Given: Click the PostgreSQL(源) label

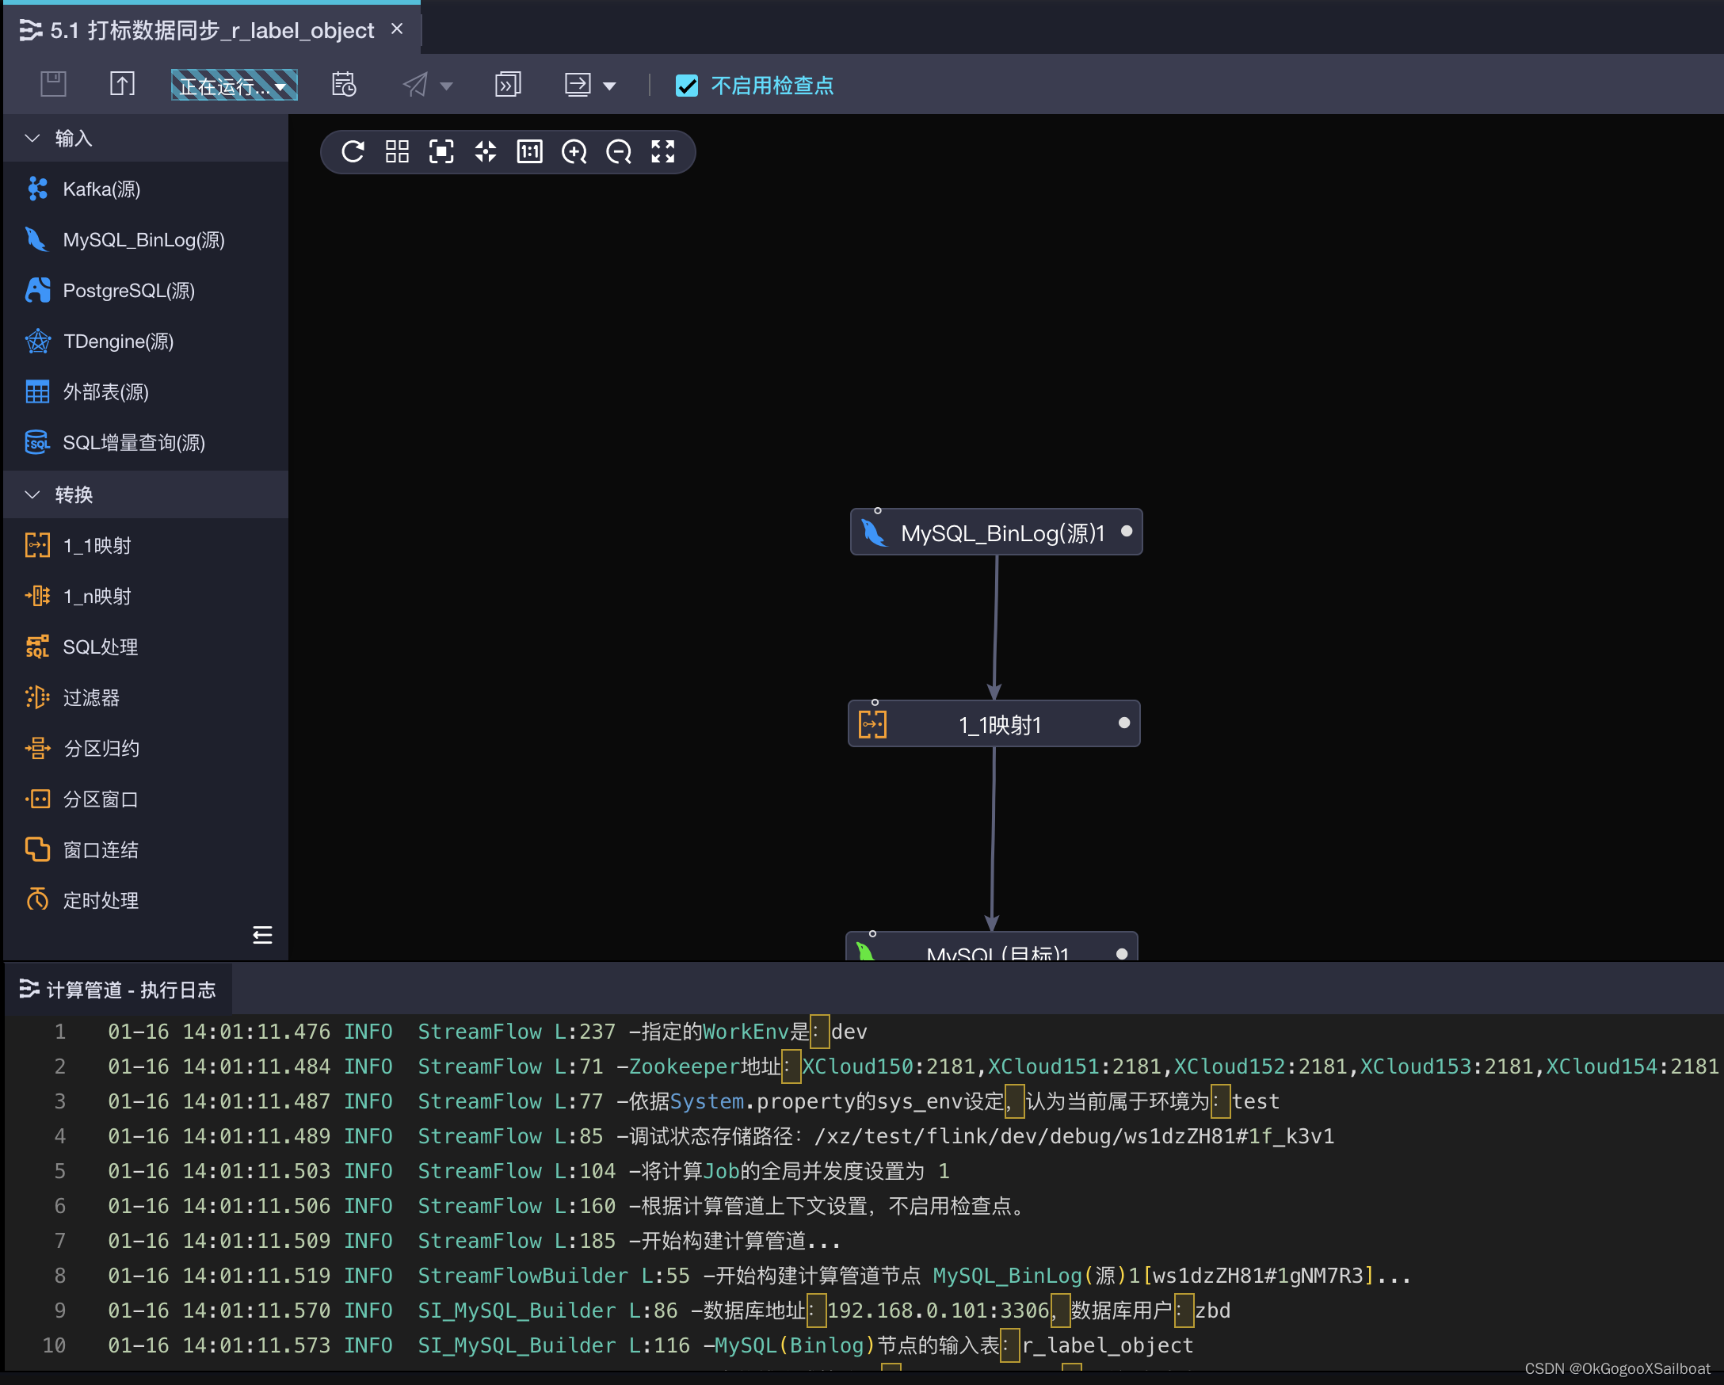Looking at the screenshot, I should pyautogui.click(x=128, y=291).
